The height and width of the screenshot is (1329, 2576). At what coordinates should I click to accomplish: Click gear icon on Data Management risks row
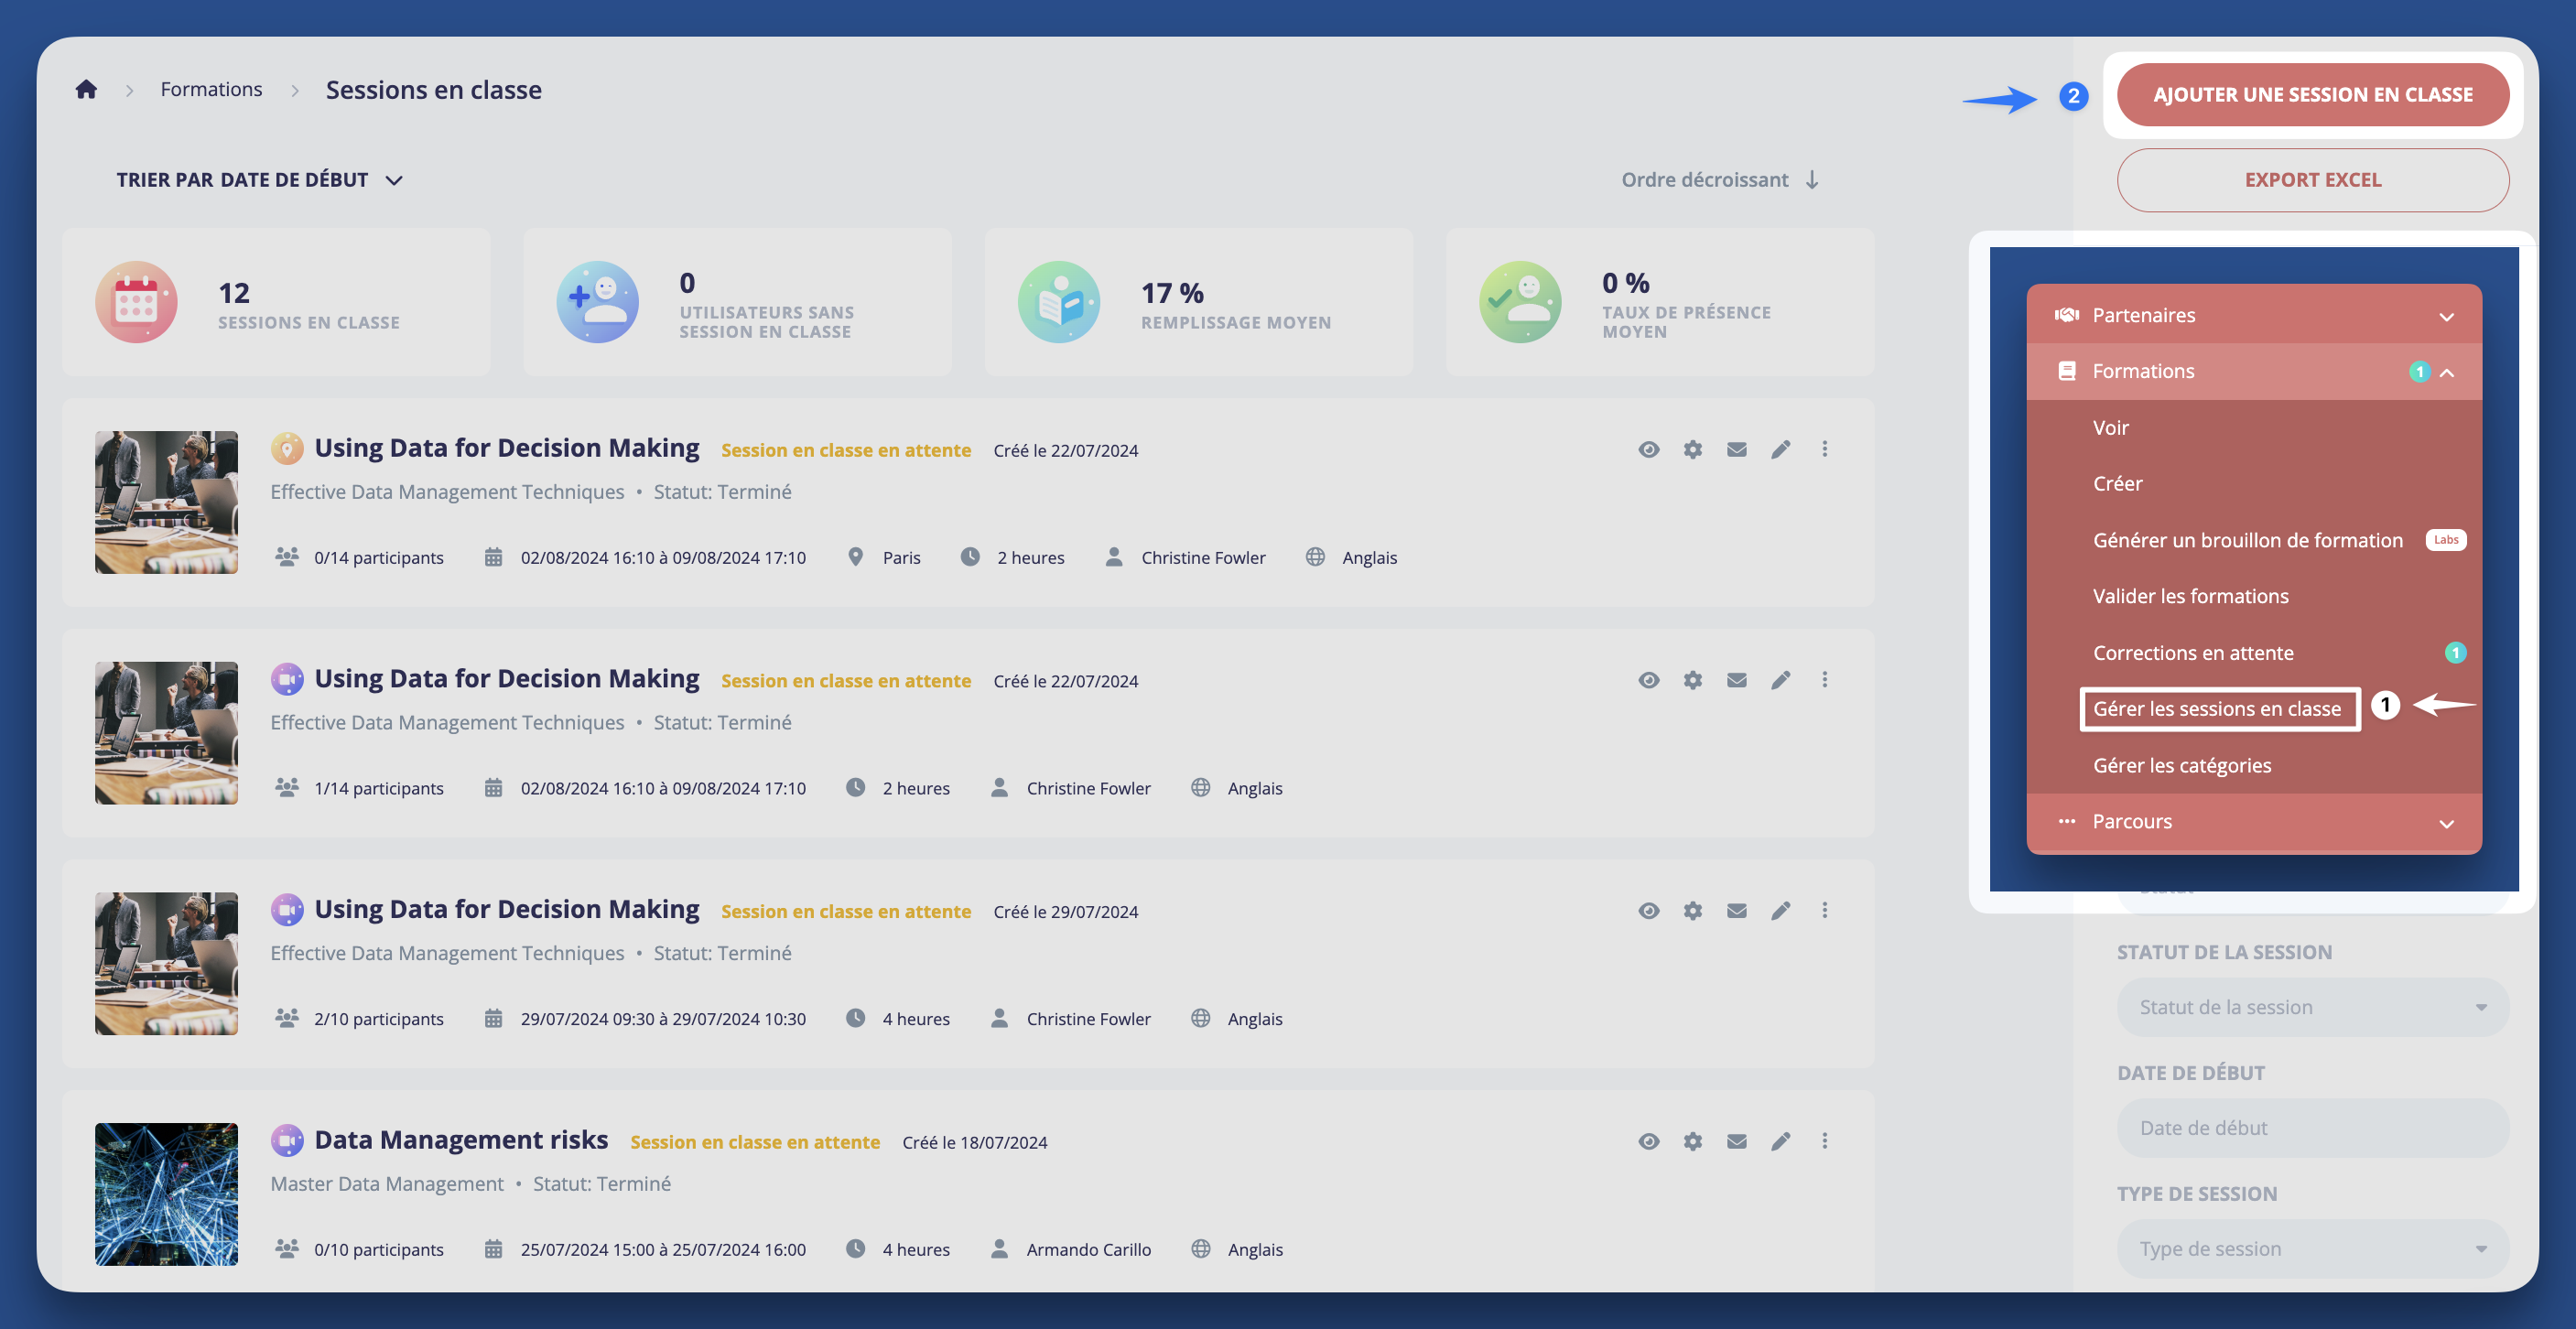pyautogui.click(x=1692, y=1141)
